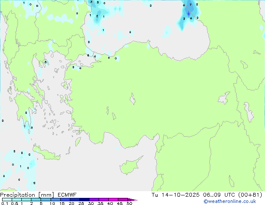Click the legend label "50"
The height and width of the screenshot is (205, 265).
point(130,203)
